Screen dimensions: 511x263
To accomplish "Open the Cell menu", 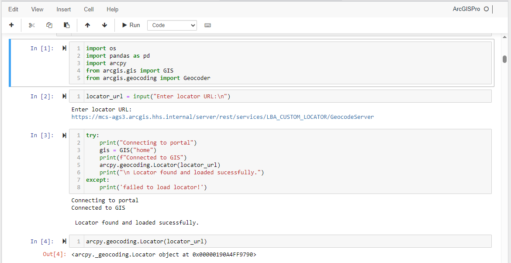I will [89, 9].
